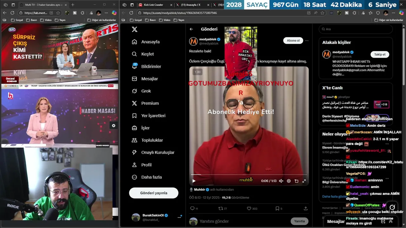Open Copilot icon in right window

[x=401, y=13]
